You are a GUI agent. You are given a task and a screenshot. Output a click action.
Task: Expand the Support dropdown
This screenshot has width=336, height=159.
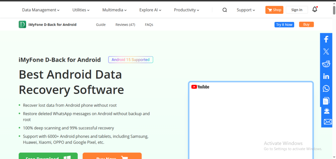click(246, 10)
